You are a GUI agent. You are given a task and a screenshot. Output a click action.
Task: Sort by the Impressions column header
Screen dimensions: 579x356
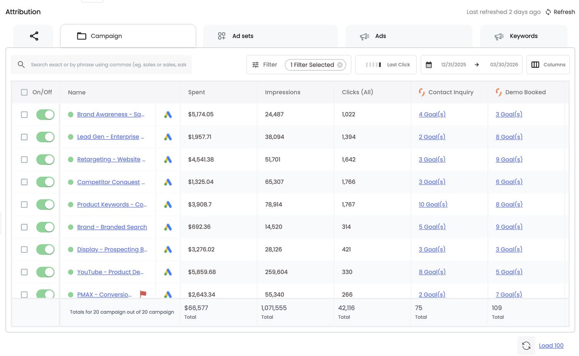tap(282, 92)
